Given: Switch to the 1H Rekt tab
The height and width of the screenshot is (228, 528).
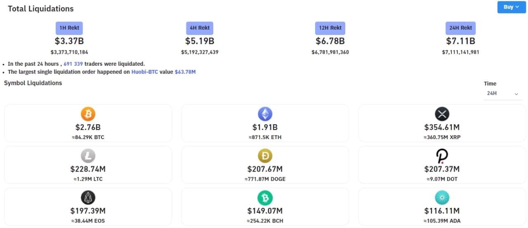Looking at the screenshot, I should [x=69, y=28].
